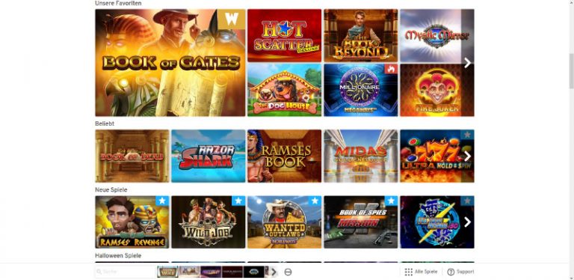Click the star badge on The Wild Job
The height and width of the screenshot is (280, 574).
coord(238,201)
